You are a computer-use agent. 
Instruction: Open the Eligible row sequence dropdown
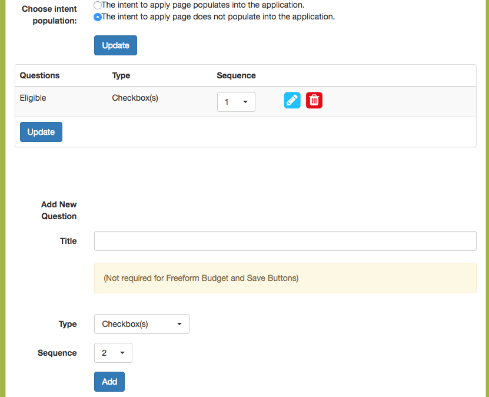(236, 102)
